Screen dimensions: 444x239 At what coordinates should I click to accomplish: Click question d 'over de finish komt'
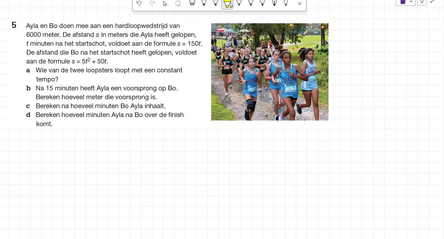point(110,119)
